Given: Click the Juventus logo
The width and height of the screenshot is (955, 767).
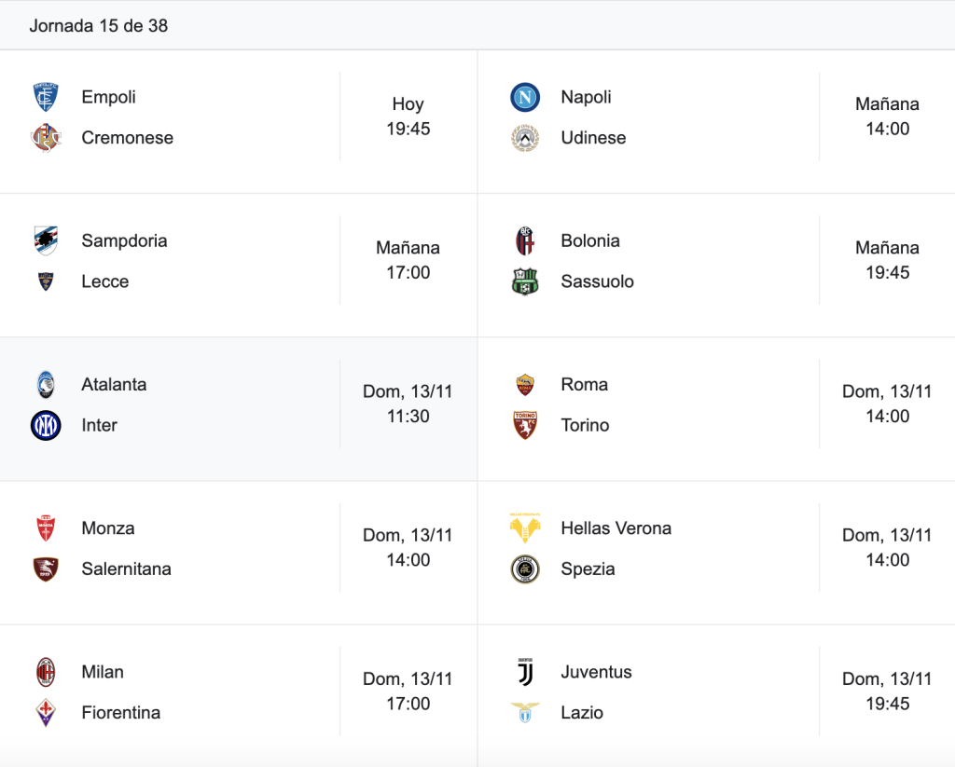Looking at the screenshot, I should pos(525,672).
